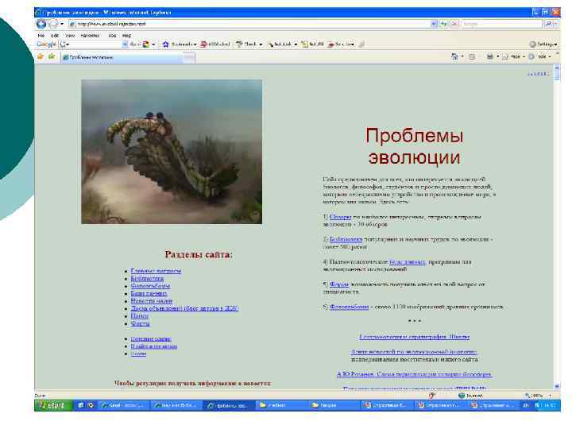Open the search provider dropdown arrow

pos(555,24)
